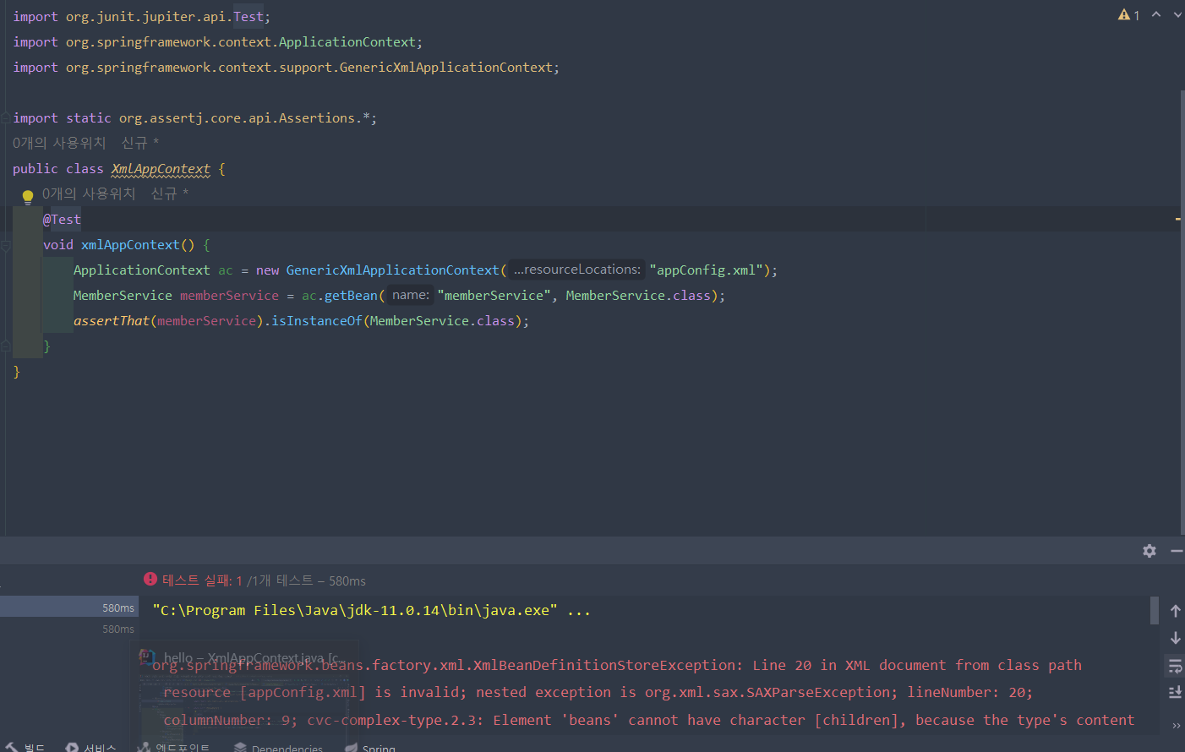This screenshot has height=752, width=1185.
Task: Expand the collapsed command line ellipsis
Action: coord(579,610)
